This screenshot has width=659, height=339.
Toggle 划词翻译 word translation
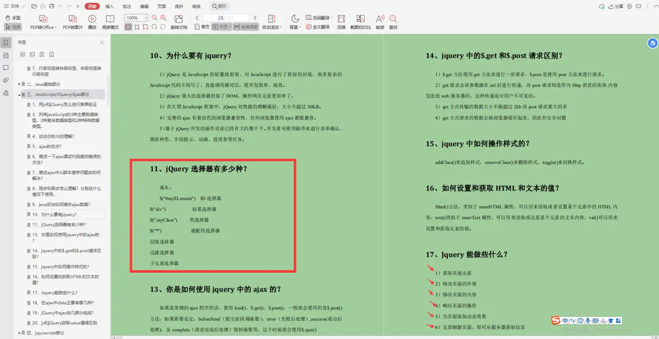319,18
